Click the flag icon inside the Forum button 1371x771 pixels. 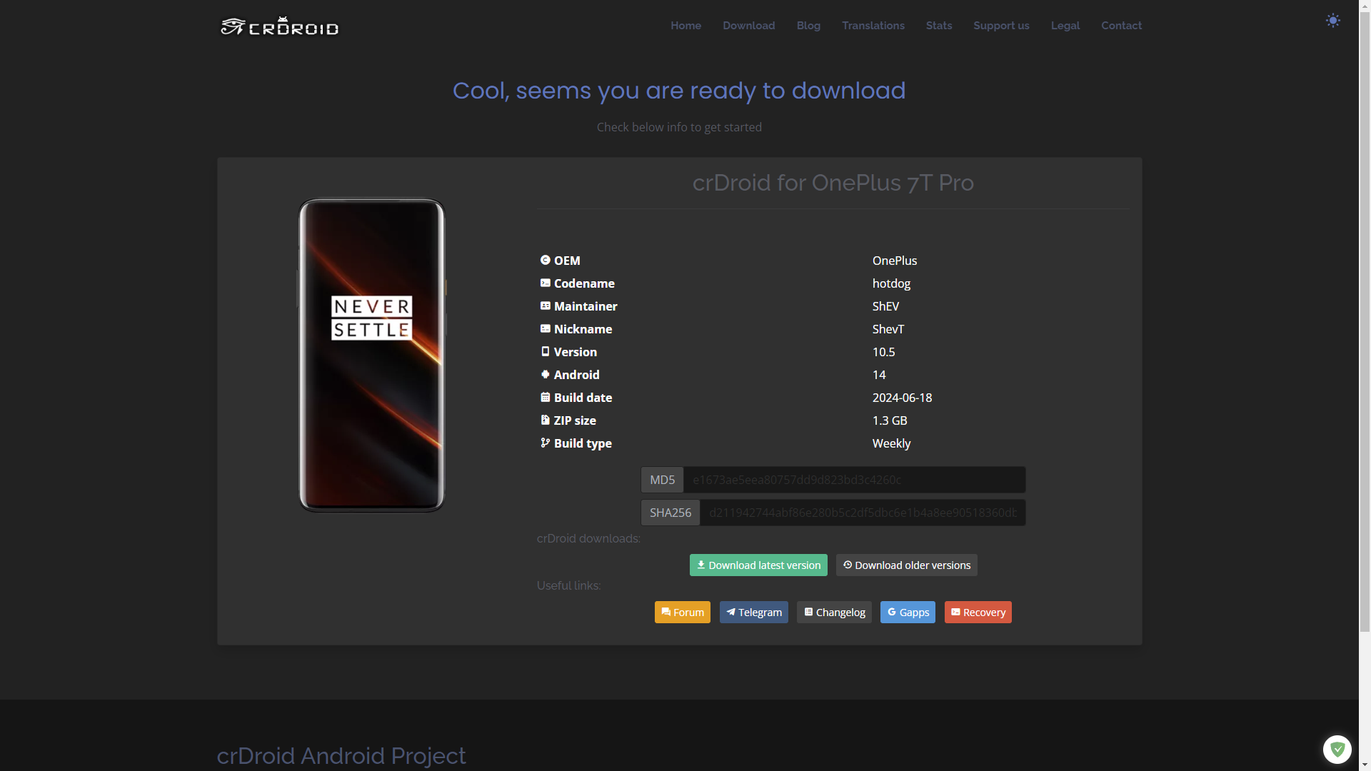665,612
